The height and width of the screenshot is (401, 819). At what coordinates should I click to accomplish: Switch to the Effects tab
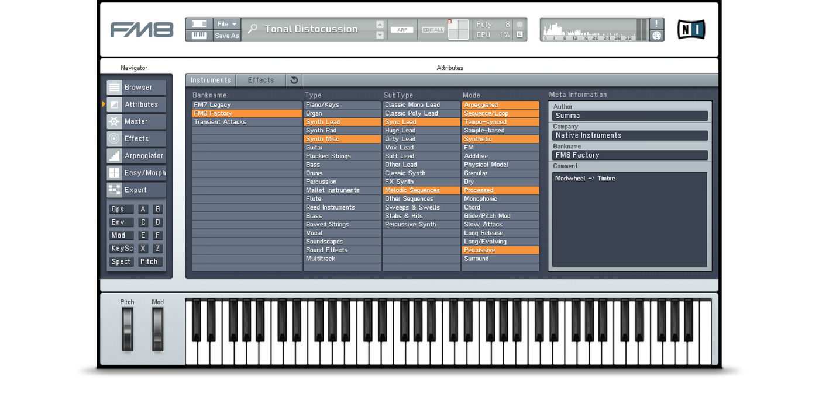(261, 80)
